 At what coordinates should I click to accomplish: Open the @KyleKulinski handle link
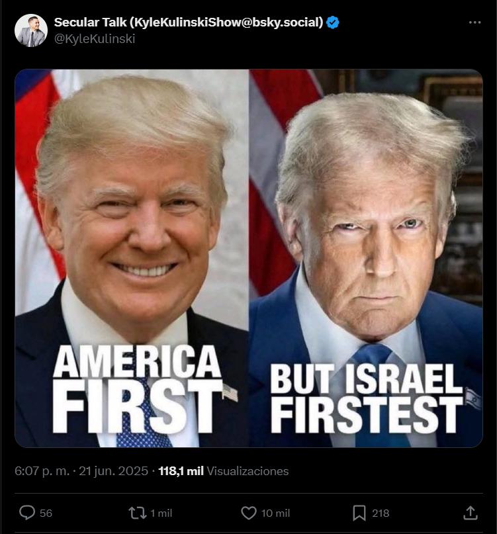95,39
